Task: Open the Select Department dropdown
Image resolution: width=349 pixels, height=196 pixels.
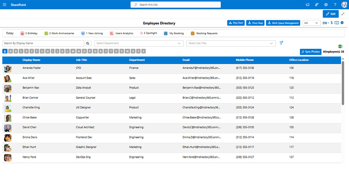Action: (x=139, y=43)
